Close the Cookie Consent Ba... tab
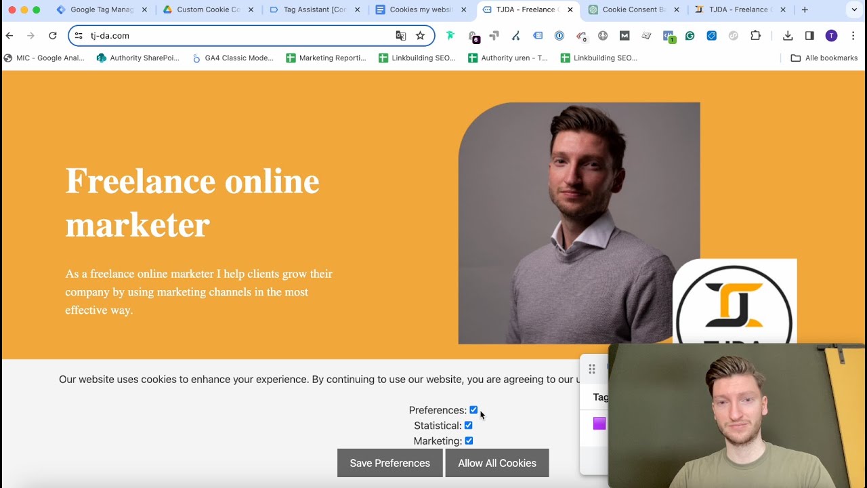Image resolution: width=867 pixels, height=488 pixels. point(676,9)
